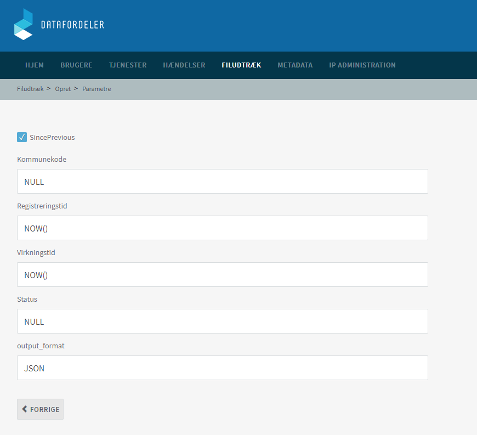The height and width of the screenshot is (435, 477).
Task: Click the Datafordeler cube logo icon
Action: (x=24, y=25)
